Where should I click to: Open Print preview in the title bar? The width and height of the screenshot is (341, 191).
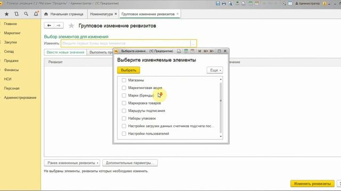pos(230,4)
